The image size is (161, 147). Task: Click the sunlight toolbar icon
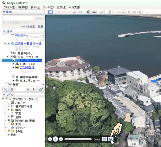tap(94, 12)
